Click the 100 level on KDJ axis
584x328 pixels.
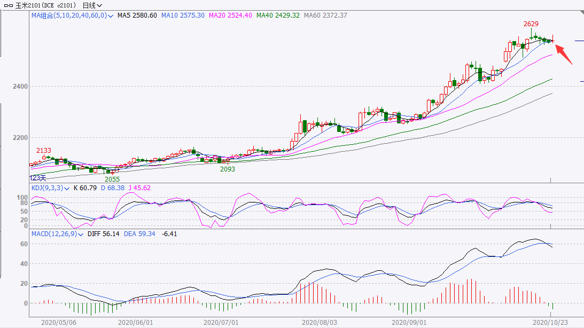click(x=22, y=197)
